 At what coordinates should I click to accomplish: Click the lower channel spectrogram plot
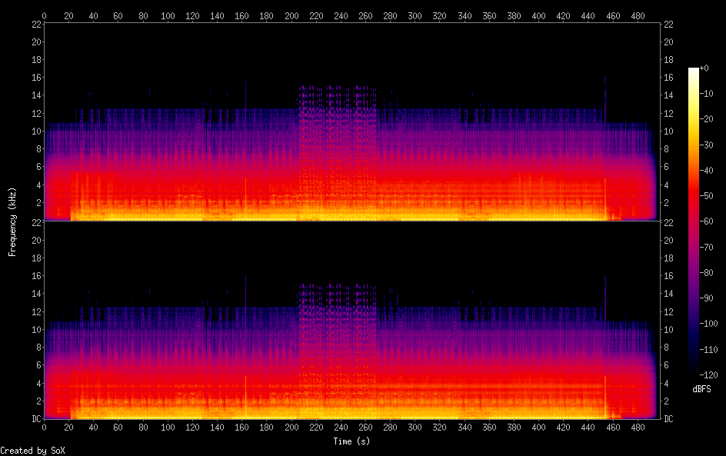(351, 321)
